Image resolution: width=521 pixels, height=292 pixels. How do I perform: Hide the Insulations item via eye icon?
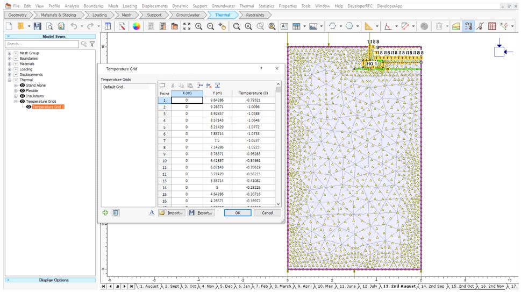point(23,96)
